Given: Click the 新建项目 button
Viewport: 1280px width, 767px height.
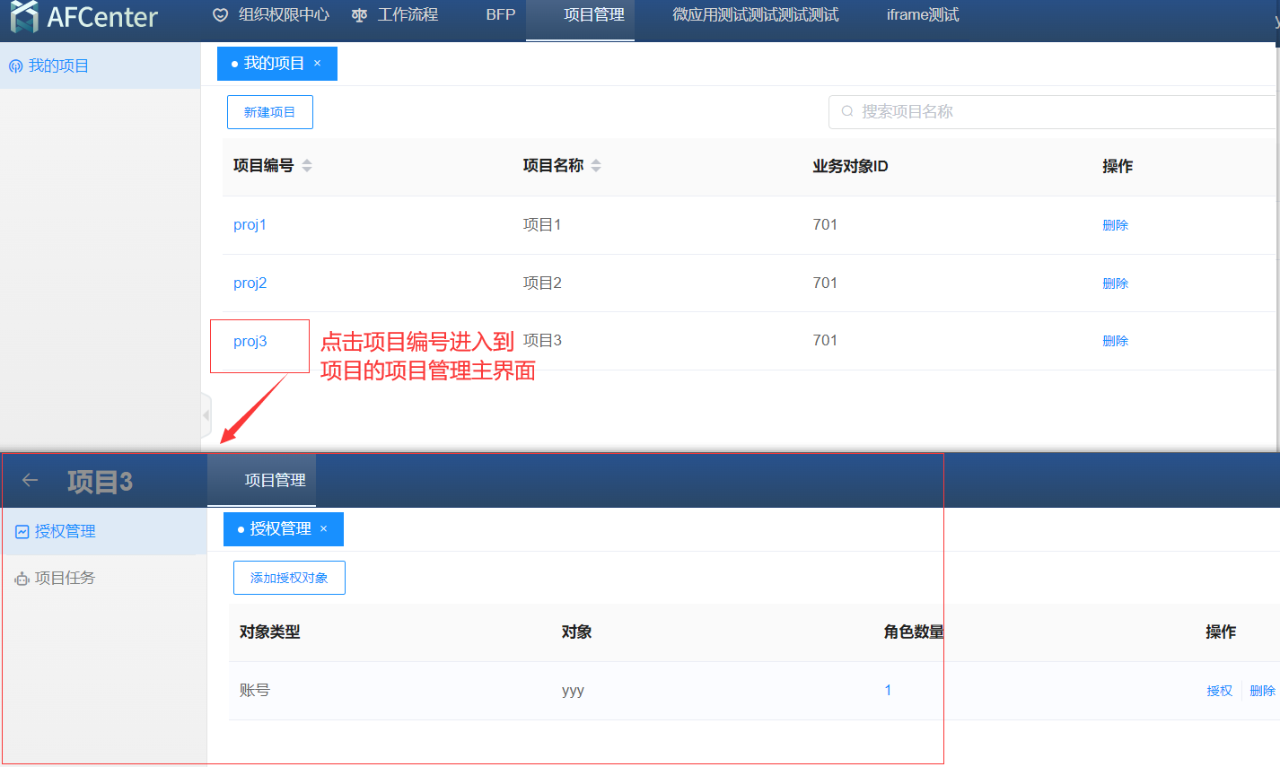Looking at the screenshot, I should point(269,112).
